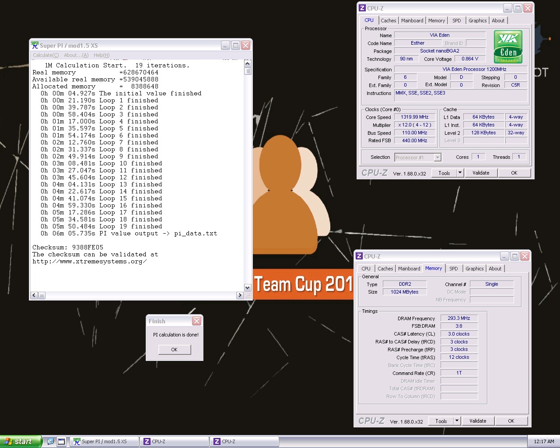Switch to Caches tab in top CPU-Z
Viewport: 560px width, 448px height.
(x=388, y=21)
